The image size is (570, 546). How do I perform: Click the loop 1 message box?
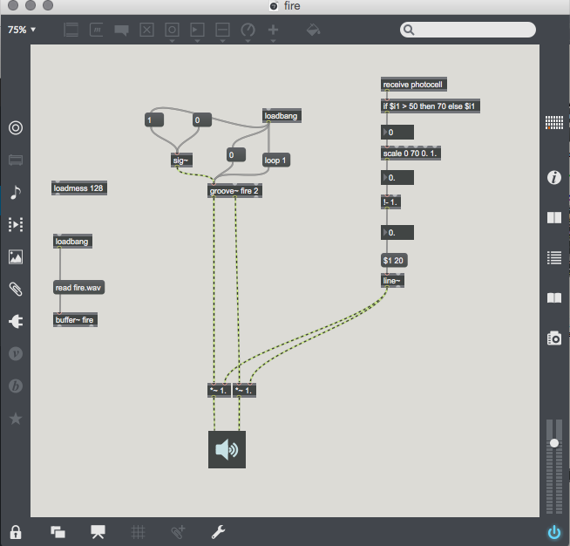(x=276, y=160)
